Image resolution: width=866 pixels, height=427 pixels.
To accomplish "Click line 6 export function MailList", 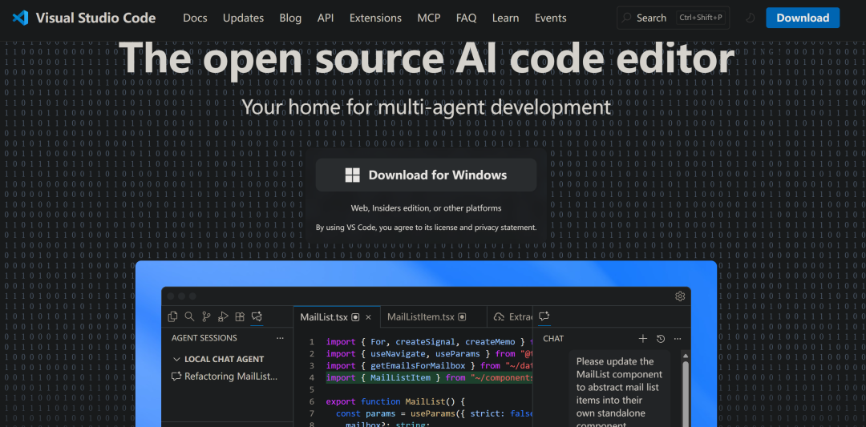I will [396, 401].
